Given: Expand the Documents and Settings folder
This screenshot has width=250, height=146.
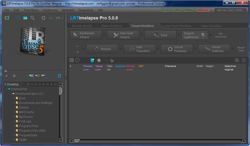Looking at the screenshot, I should click(x=14, y=103).
